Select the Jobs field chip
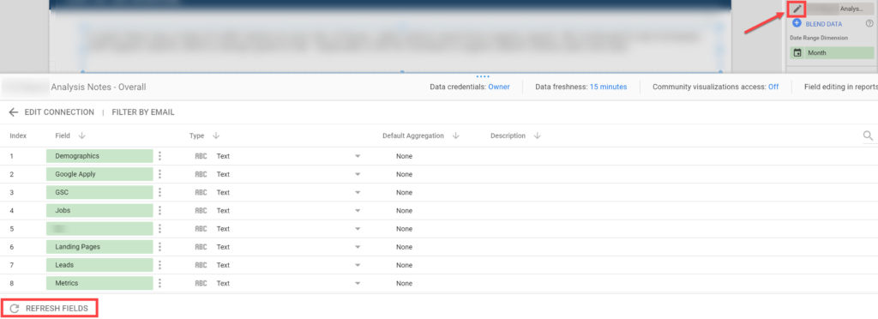The image size is (878, 319). tap(99, 210)
